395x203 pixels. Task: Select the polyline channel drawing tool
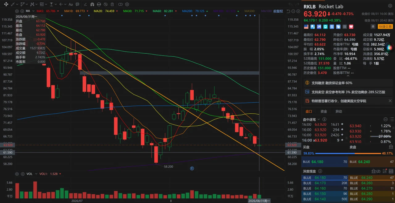[23, 4]
